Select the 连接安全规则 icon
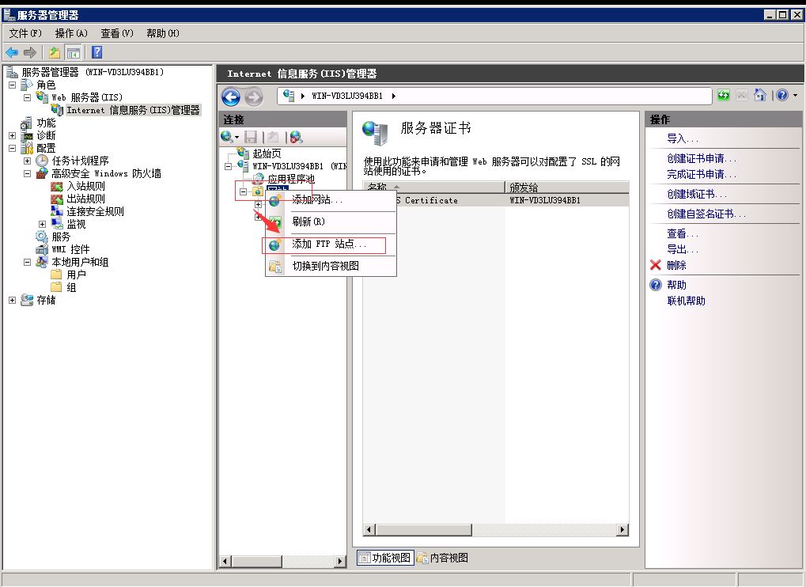Image resolution: width=806 pixels, height=587 pixels. (x=57, y=211)
